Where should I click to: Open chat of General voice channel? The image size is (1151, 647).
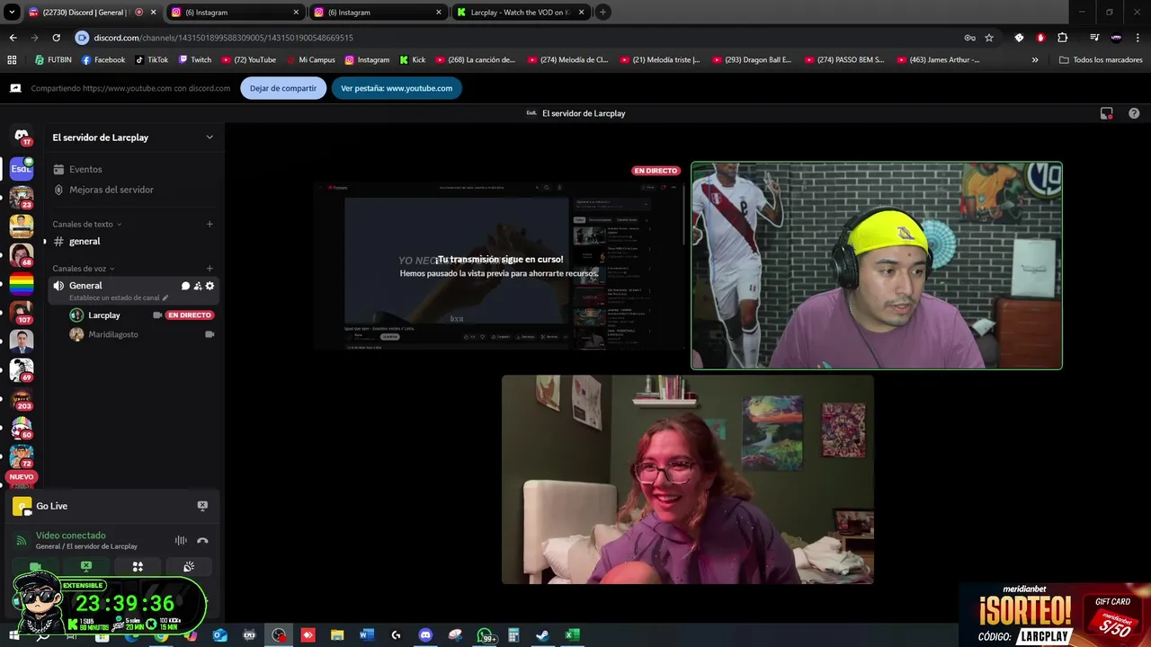pyautogui.click(x=185, y=286)
